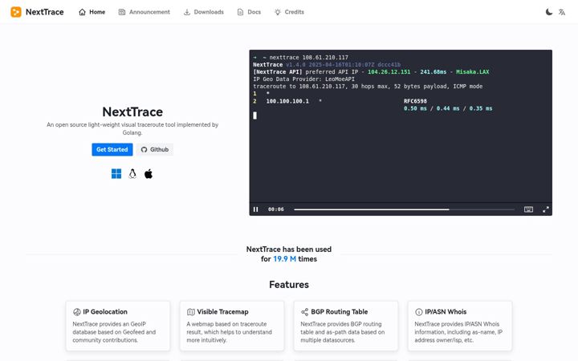Click the 'IP Geo Data Provider: LeoMoeAPI' line
Image resolution: width=578 pixels, height=361 pixels.
pos(303,79)
